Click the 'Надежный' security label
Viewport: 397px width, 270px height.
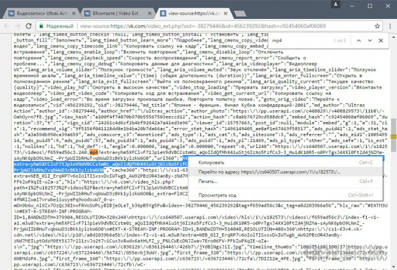tap(60, 26)
